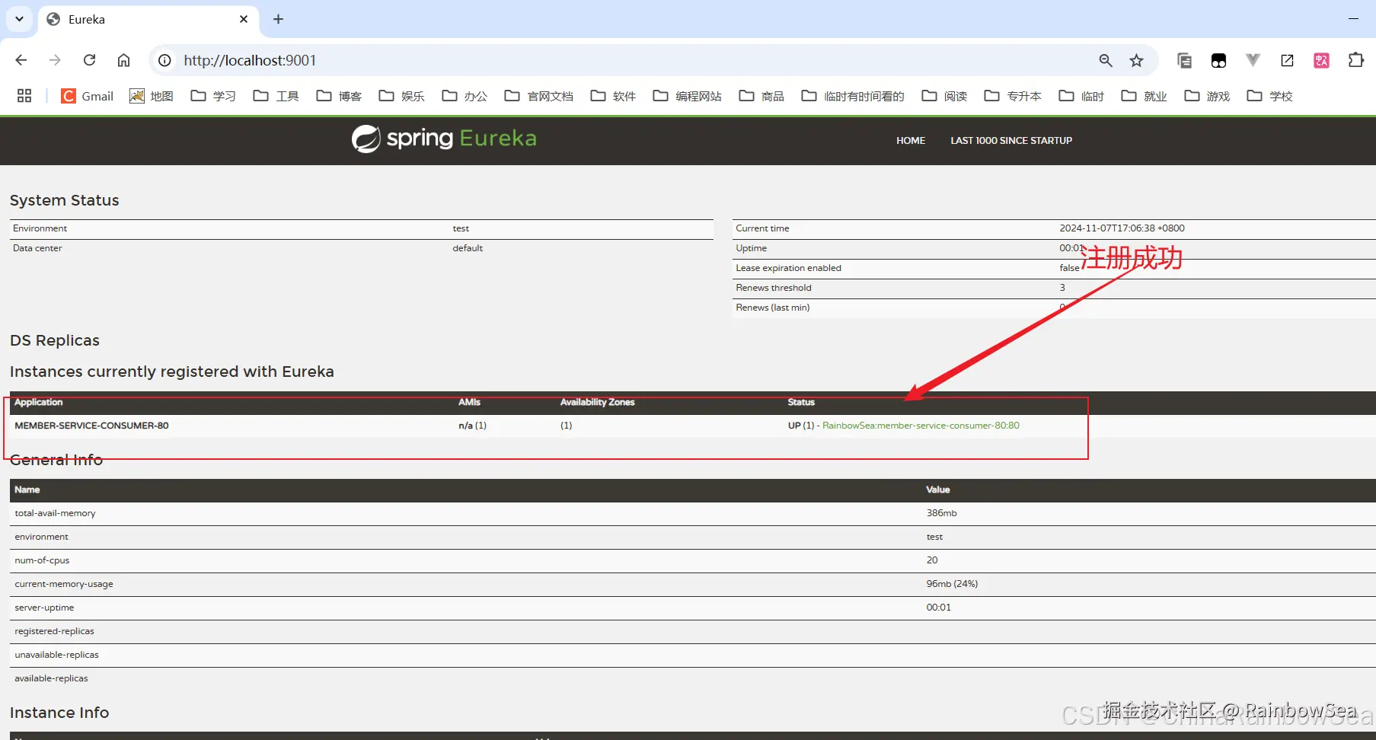Viewport: 1376px width, 740px height.
Task: Open the 办公 bookmark folder
Action: 465,96
